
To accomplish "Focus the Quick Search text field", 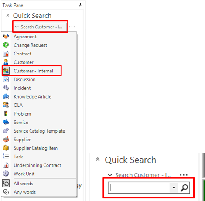I will click(x=139, y=187).
